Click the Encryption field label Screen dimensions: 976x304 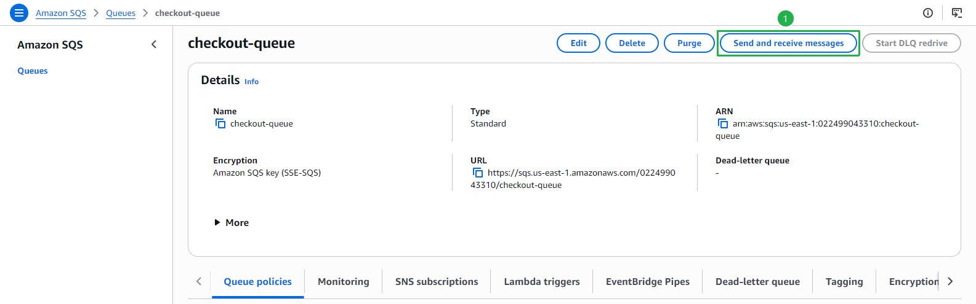click(x=235, y=160)
